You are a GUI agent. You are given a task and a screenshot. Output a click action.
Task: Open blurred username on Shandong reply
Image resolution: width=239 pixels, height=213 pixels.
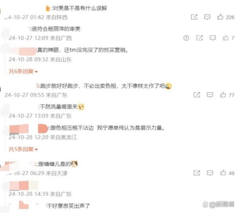(23, 51)
